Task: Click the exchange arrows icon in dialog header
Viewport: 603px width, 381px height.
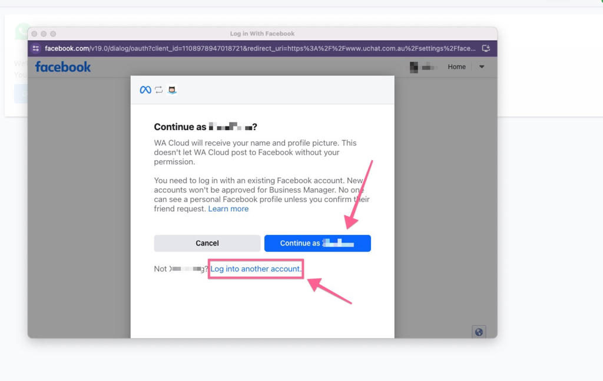Action: [x=159, y=90]
